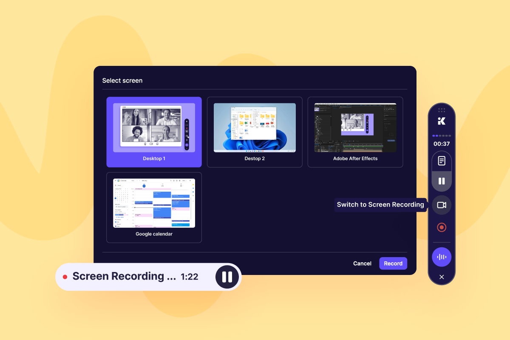Select the Destop 2 screen thumbnail
The image size is (510, 340).
coord(254,132)
